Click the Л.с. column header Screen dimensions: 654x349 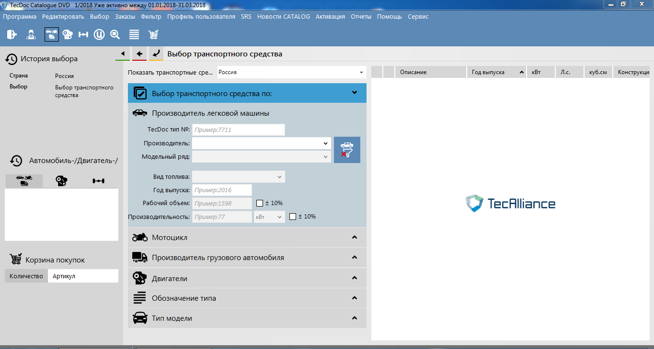570,72
